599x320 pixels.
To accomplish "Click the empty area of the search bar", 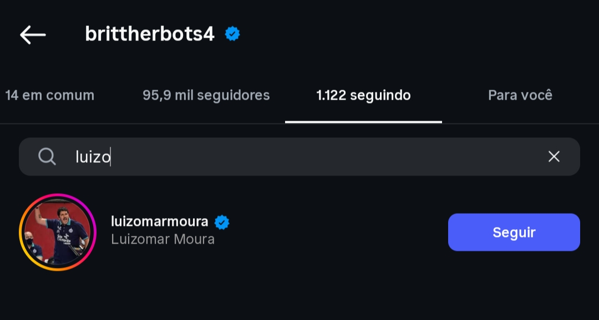I will (333, 157).
